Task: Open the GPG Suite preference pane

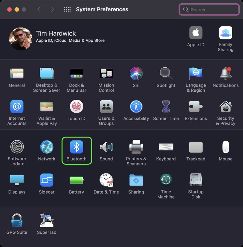Action: point(17,221)
